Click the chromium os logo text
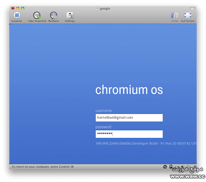This screenshot has width=206, height=182. click(129, 90)
